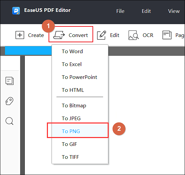Select To Bitmap in the menu
The width and height of the screenshot is (185, 175).
80,105
